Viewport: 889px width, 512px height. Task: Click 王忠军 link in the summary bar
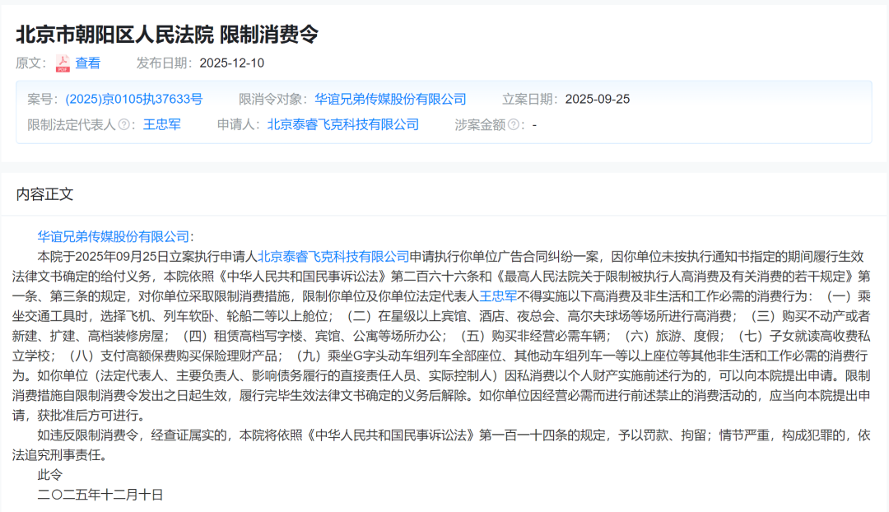pyautogui.click(x=163, y=125)
